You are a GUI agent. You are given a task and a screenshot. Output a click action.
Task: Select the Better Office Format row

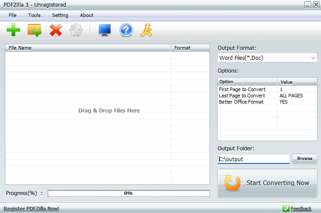click(x=267, y=102)
